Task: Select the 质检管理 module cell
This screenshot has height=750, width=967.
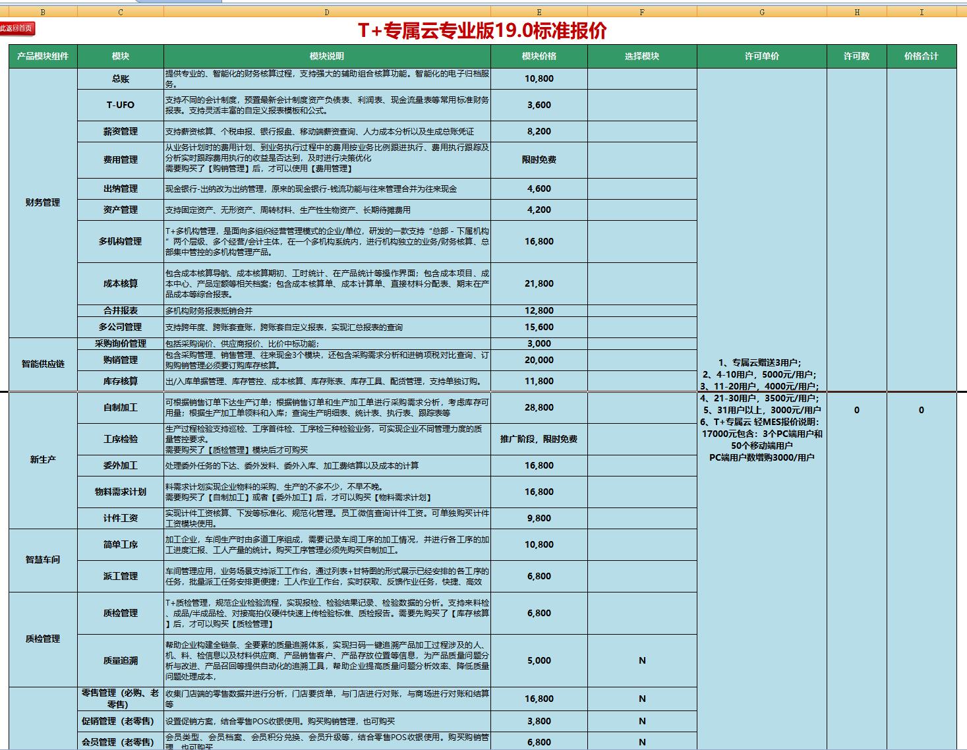Action: 120,613
